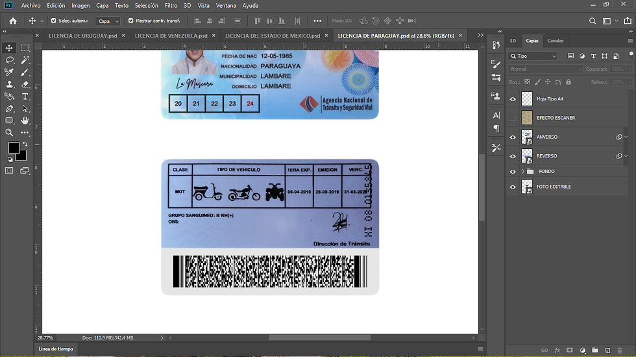Create a new layer group
The height and width of the screenshot is (357, 636).
tap(595, 350)
